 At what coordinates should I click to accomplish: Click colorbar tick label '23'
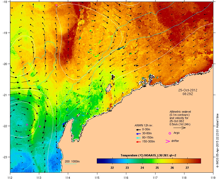tap(127, 168)
